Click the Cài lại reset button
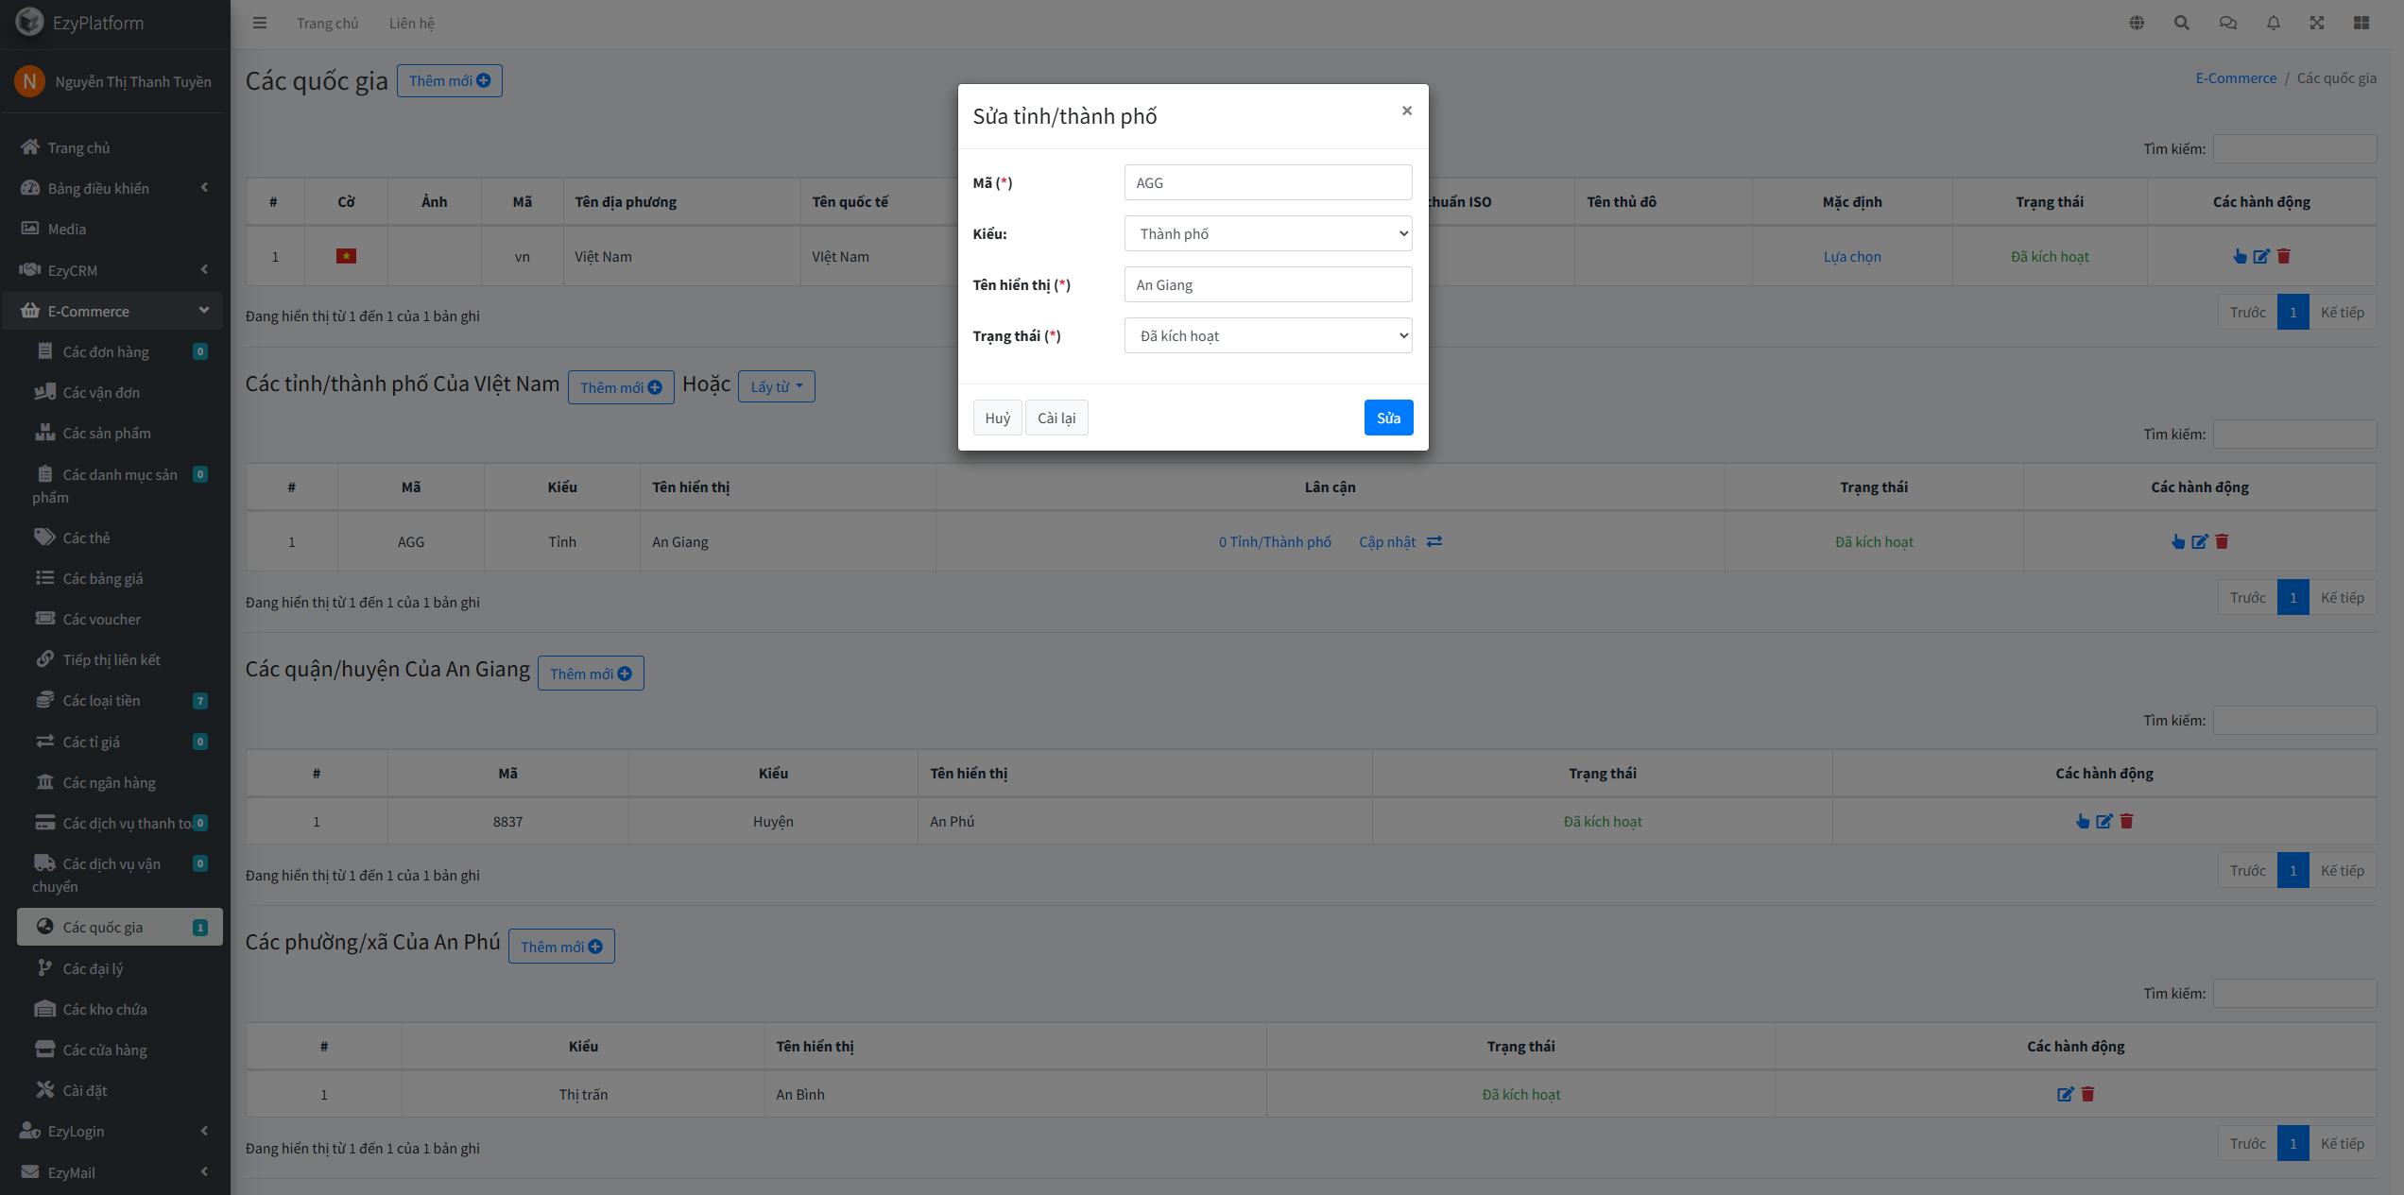The width and height of the screenshot is (2404, 1195). point(1056,418)
